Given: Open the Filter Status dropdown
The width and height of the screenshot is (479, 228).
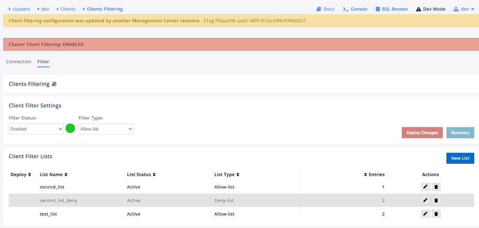Looking at the screenshot, I should click(36, 129).
